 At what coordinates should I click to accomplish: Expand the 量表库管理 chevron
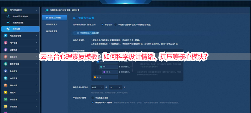36,64
